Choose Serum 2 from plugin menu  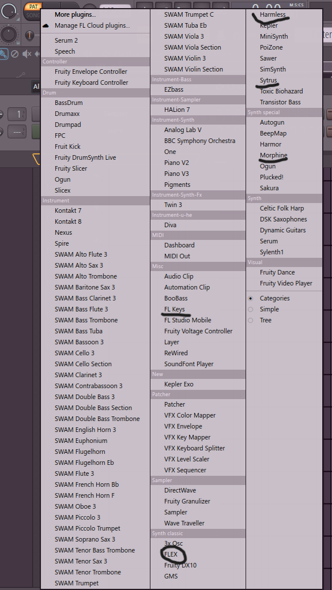coord(66,40)
